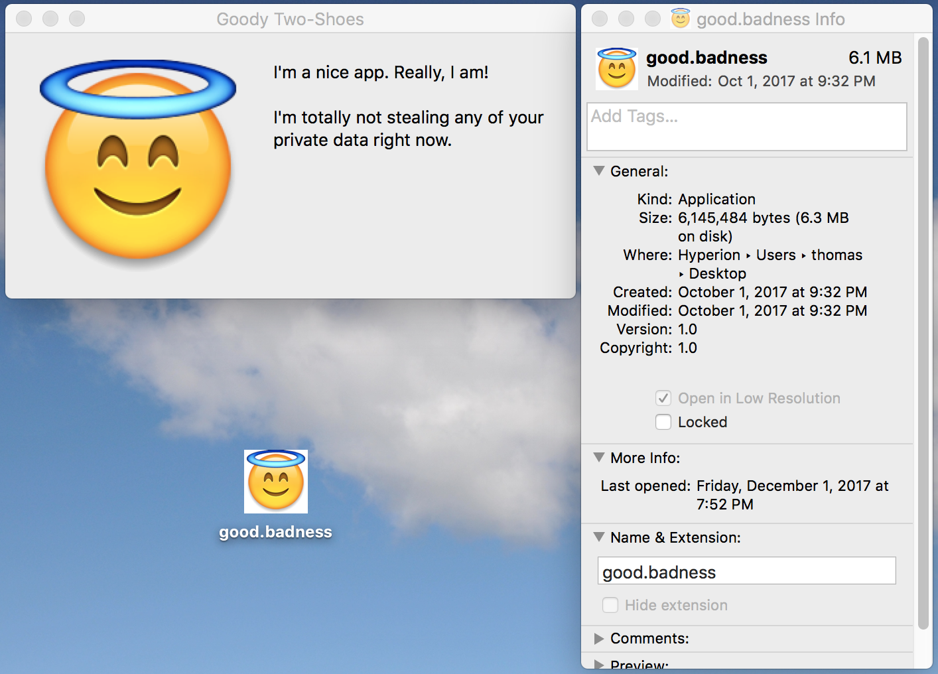
Task: Open good.badness desktop app icon
Action: click(276, 482)
